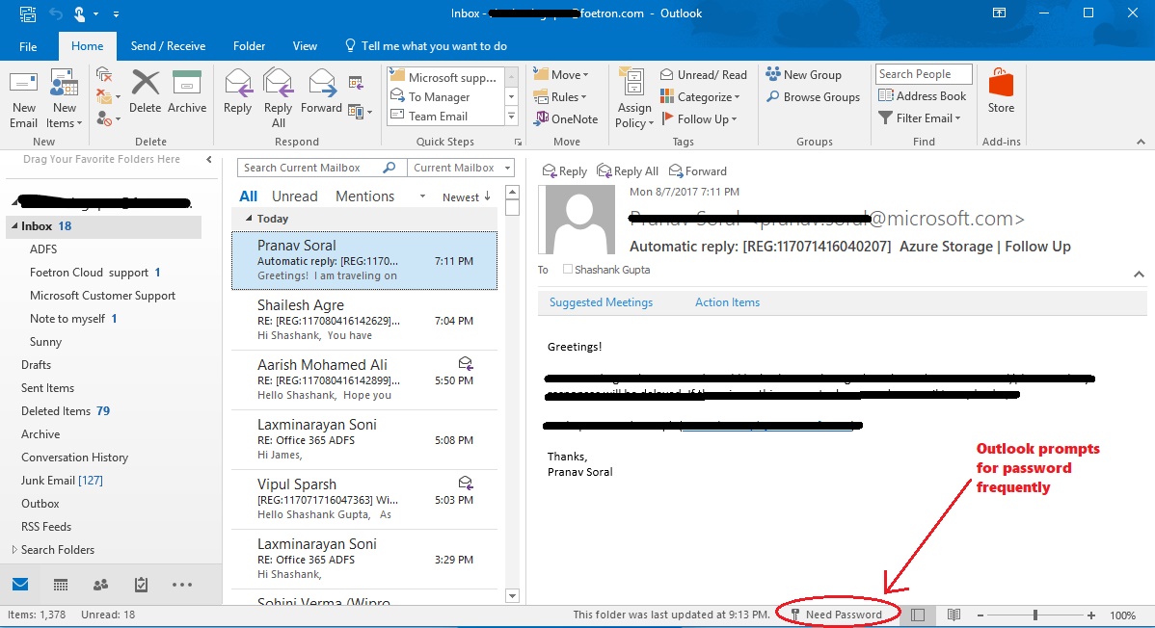Click the Search People field

pyautogui.click(x=924, y=73)
